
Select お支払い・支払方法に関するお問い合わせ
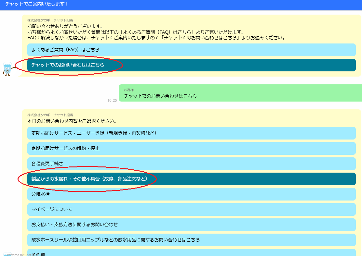191,225
